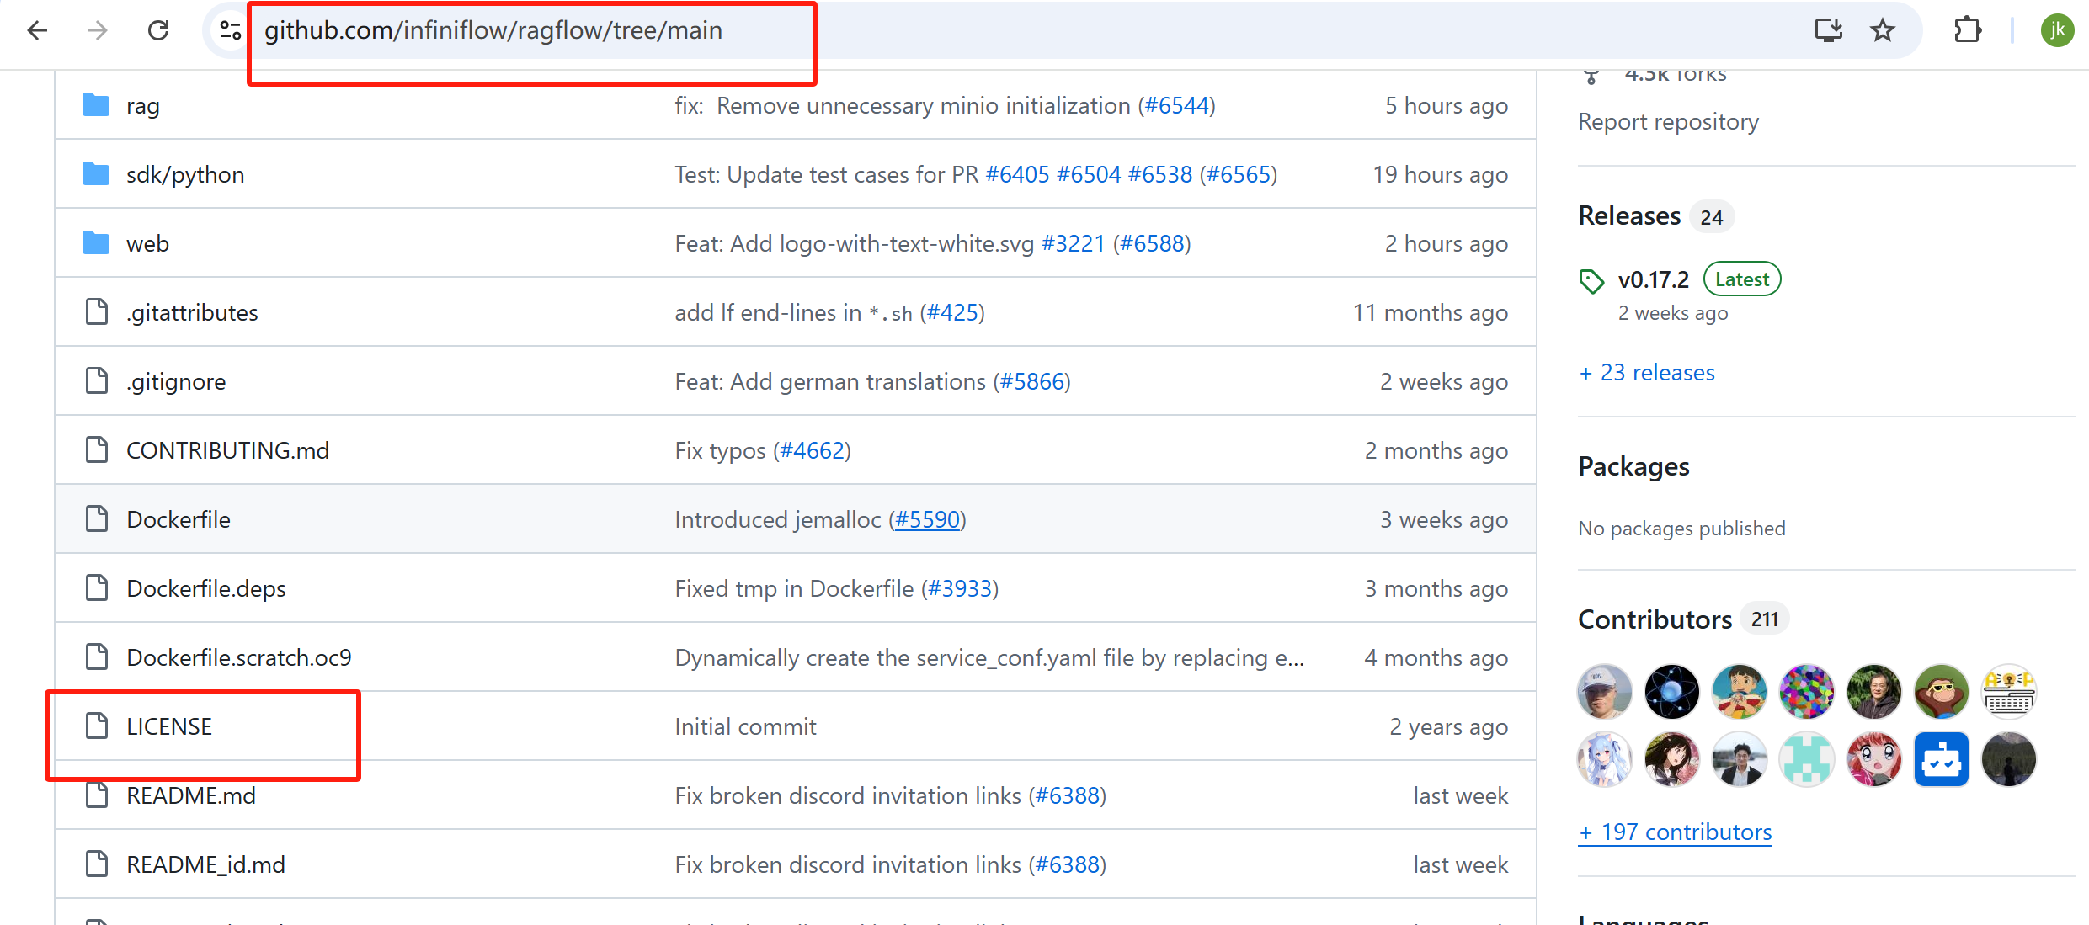Bookmark this page with star icon
This screenshot has height=925, width=2089.
pyautogui.click(x=1882, y=31)
